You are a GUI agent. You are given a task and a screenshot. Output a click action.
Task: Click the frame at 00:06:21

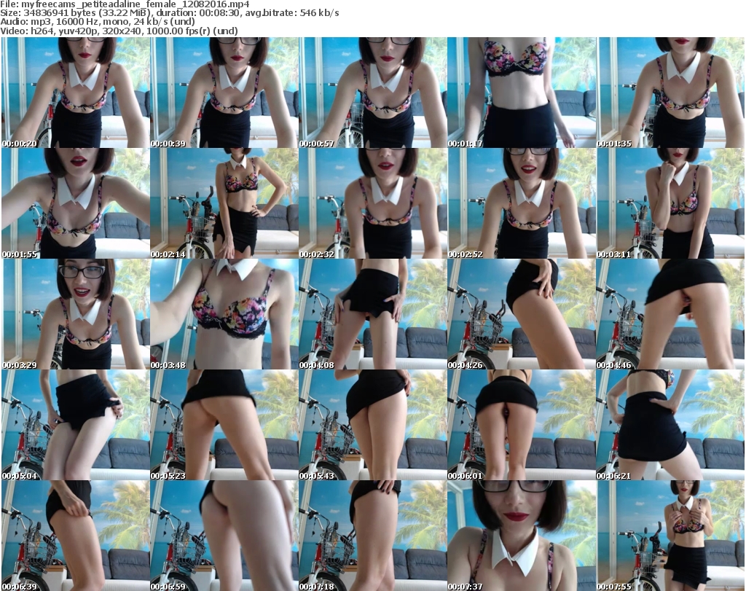[x=670, y=425]
